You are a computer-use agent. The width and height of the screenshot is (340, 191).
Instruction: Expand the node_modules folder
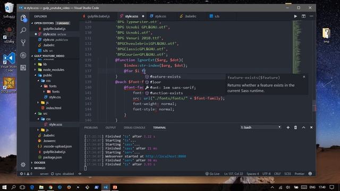[54, 70]
